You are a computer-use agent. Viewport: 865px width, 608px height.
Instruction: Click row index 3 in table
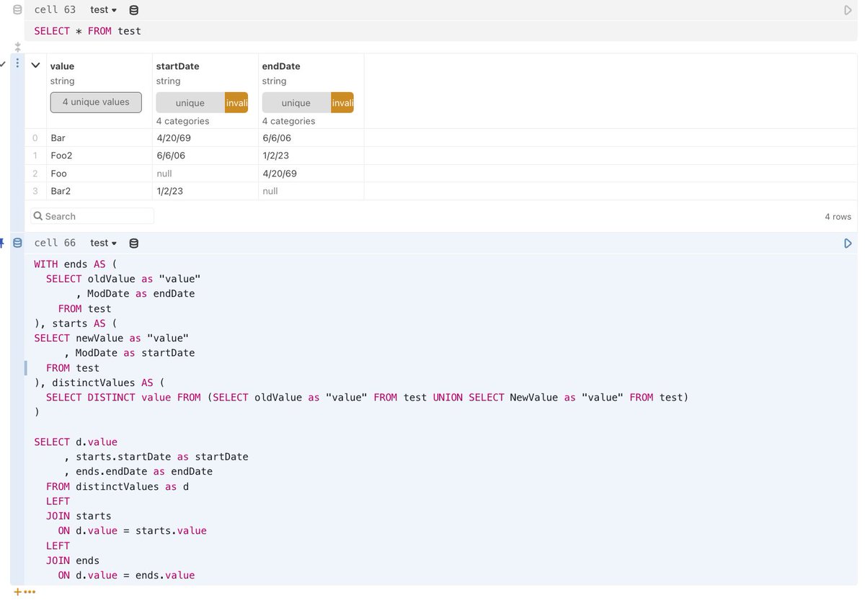[35, 191]
